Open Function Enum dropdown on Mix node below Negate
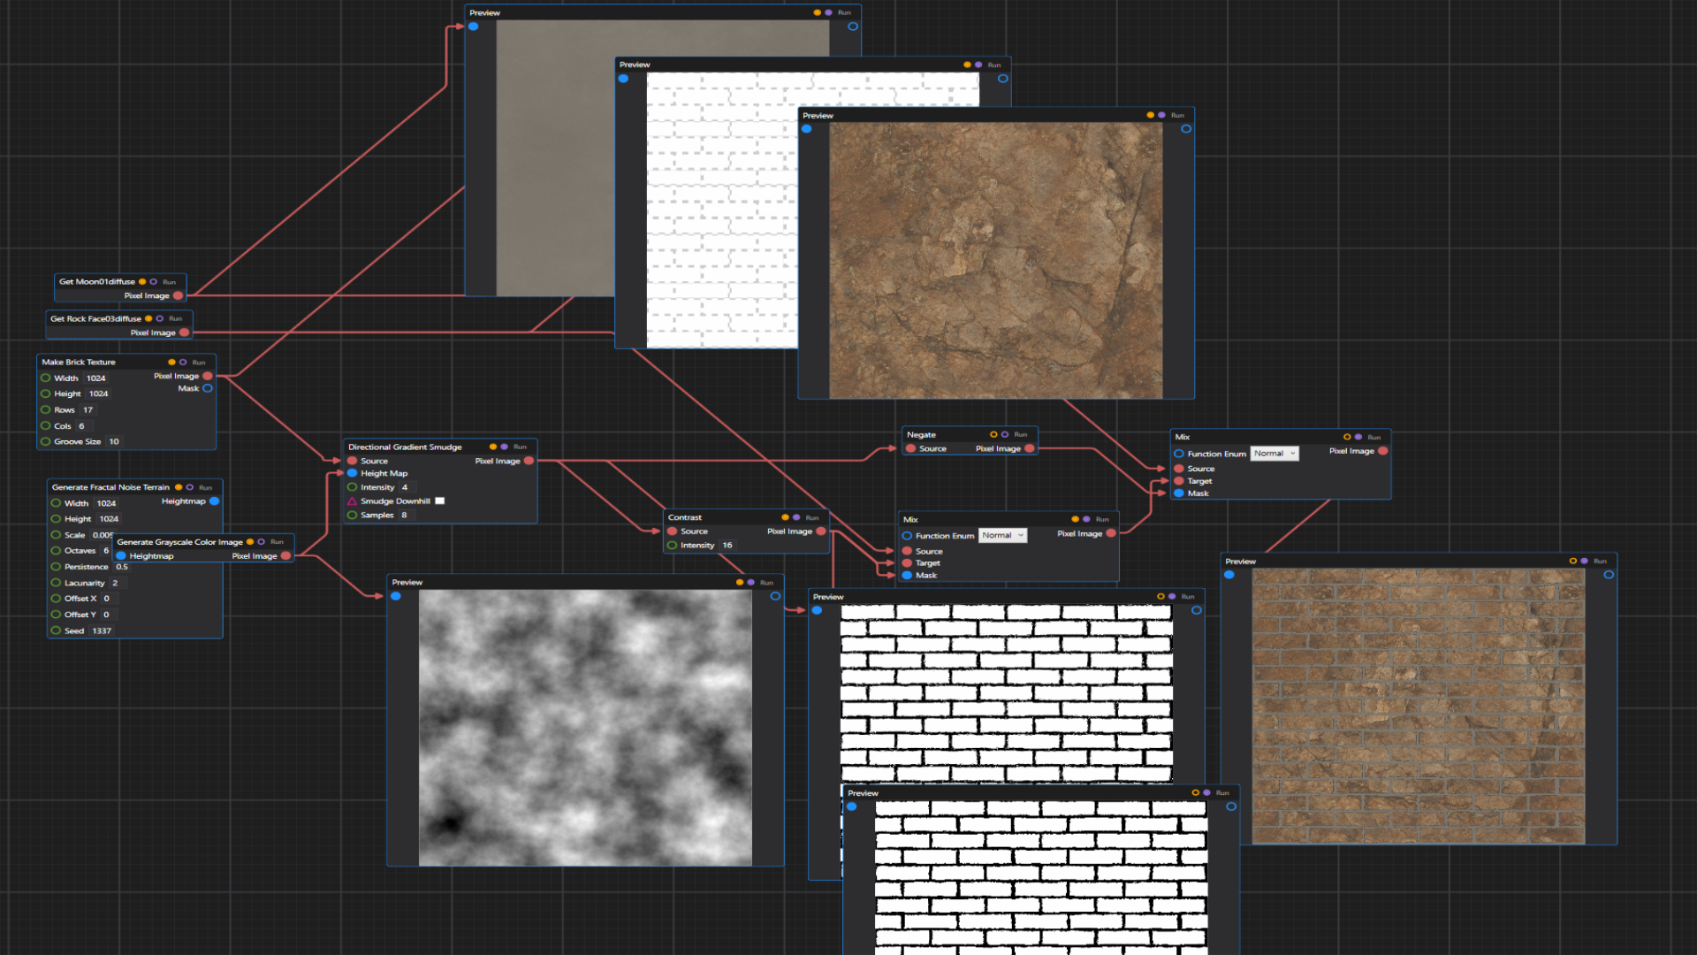 point(1002,536)
